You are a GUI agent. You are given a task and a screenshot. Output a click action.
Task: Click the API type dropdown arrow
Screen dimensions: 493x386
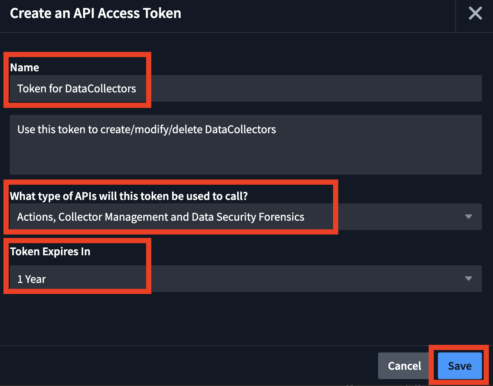point(468,217)
